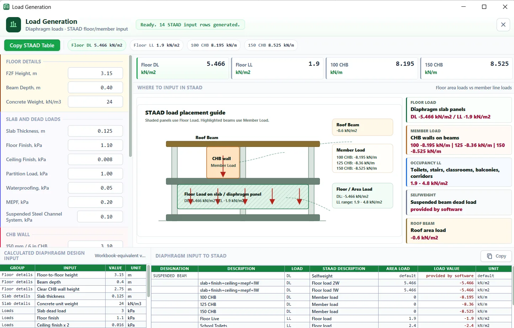514x328 pixels.
Task: Click the STAAD DESCRIPTION column header
Action: tap(344, 269)
